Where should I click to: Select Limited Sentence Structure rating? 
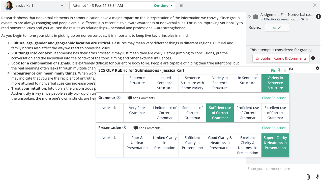tap(165, 83)
